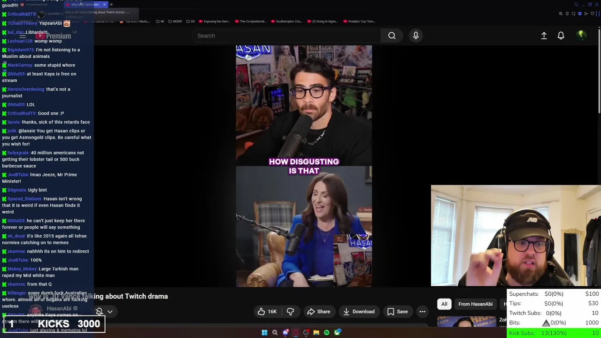Open the DV bookmark
Screen dimensions: 601x338
190,21
